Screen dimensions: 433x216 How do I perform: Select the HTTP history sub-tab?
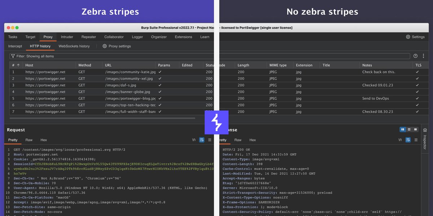click(x=40, y=46)
